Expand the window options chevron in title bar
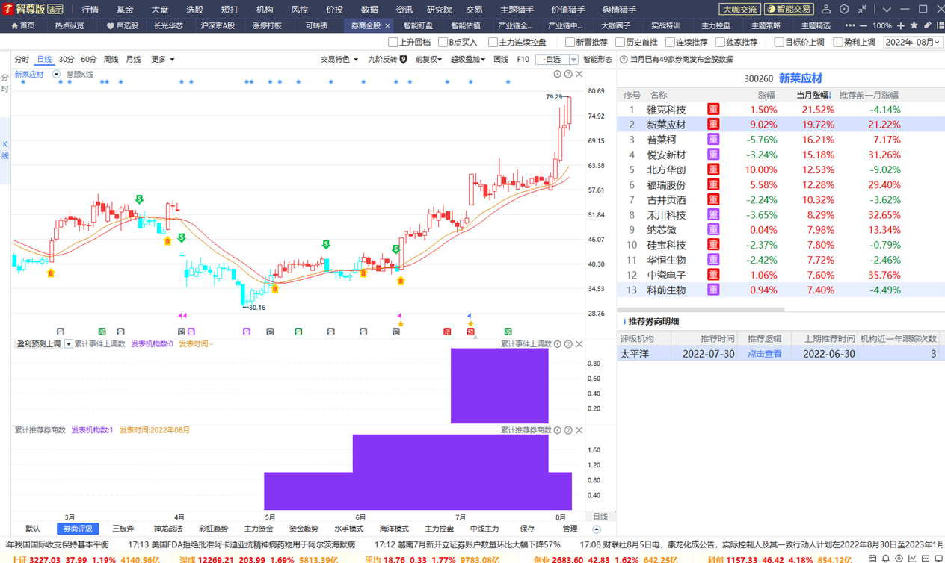 [x=887, y=10]
